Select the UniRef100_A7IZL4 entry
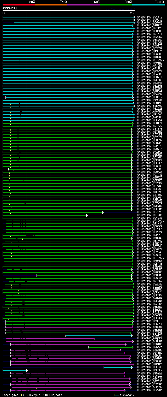This screenshot has height=397, width=167. 150,68
